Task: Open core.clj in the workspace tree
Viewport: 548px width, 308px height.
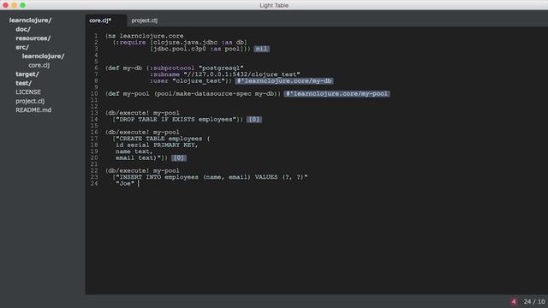Action: pyautogui.click(x=39, y=65)
